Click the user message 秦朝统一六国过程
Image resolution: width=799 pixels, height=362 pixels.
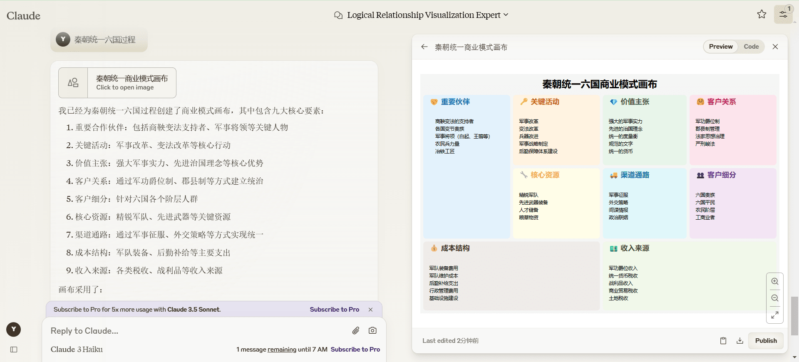click(105, 40)
